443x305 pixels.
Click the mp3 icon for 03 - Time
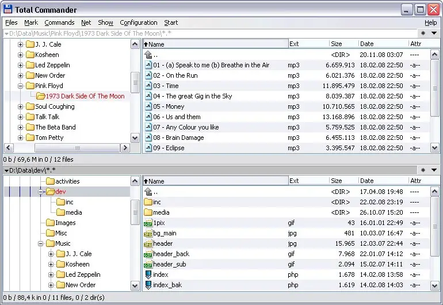coord(148,86)
